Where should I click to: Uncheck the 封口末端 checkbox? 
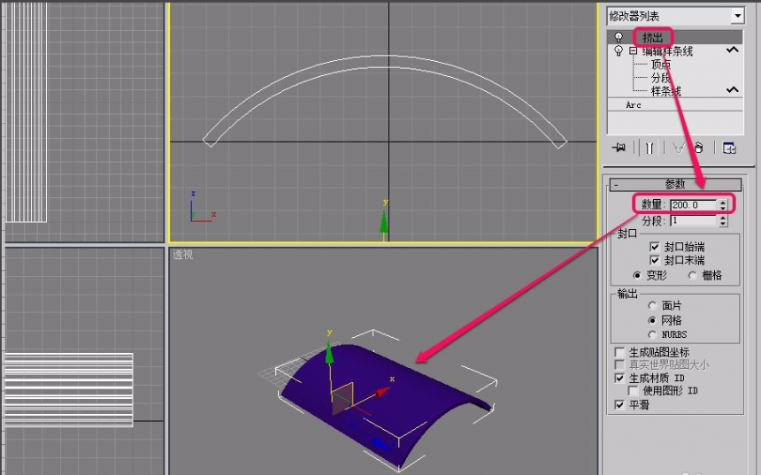(x=655, y=260)
